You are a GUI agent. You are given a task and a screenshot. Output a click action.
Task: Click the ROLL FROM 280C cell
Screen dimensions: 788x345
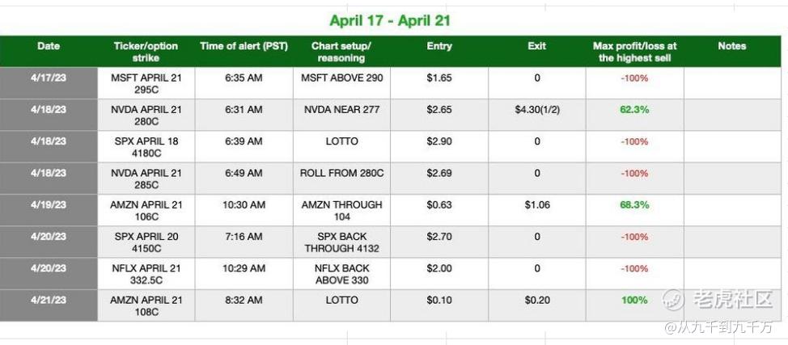pyautogui.click(x=341, y=173)
